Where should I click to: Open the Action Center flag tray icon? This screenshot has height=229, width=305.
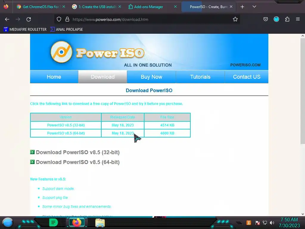coord(258,222)
